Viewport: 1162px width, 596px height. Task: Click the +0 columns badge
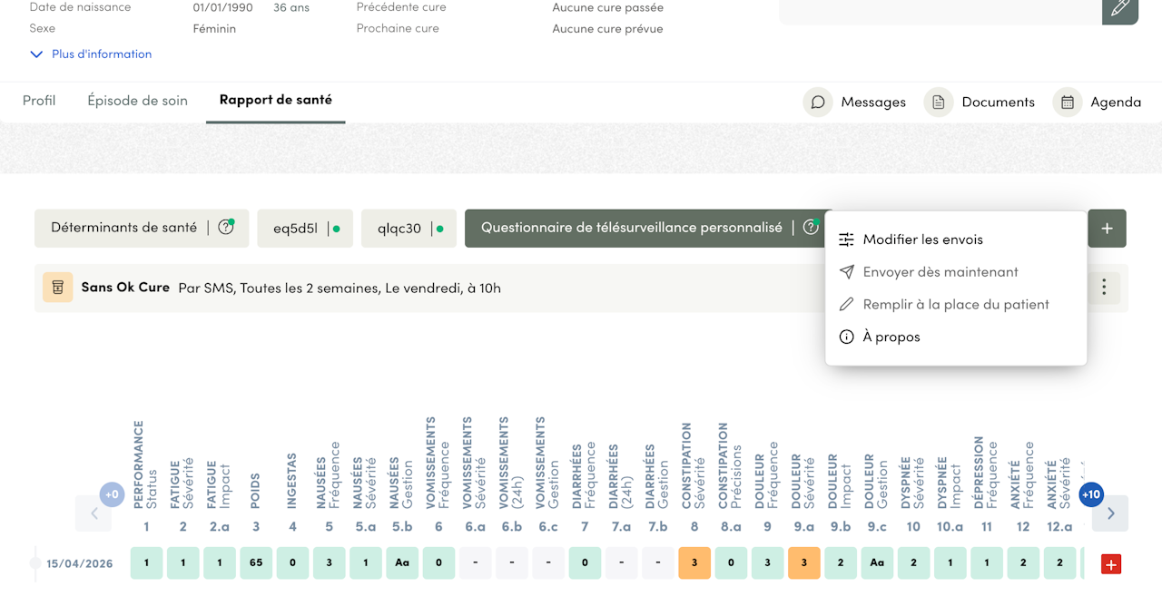(112, 494)
